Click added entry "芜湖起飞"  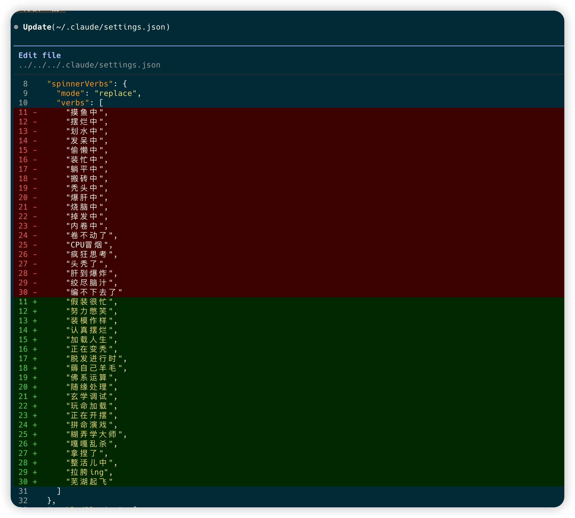point(90,482)
